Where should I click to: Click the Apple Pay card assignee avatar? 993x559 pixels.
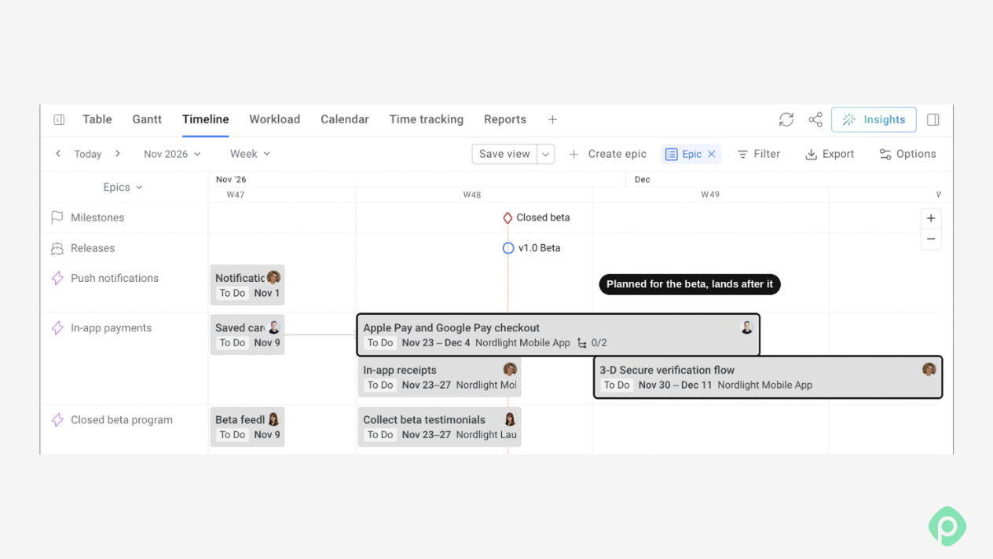746,327
